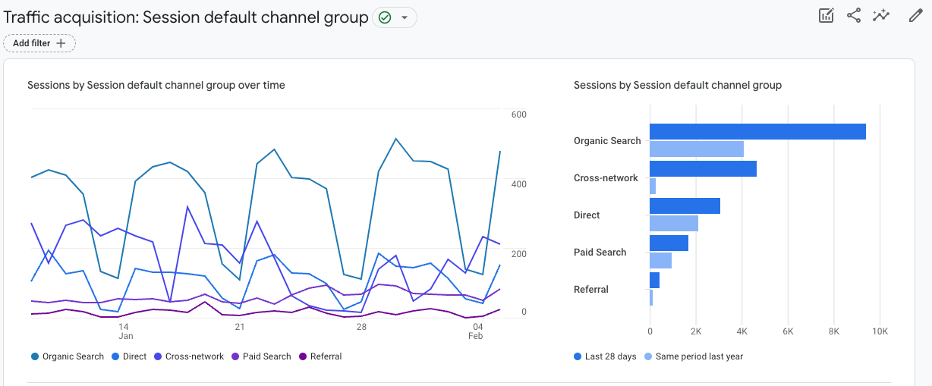
Task: Toggle the Organic Search legend series
Action: click(68, 356)
